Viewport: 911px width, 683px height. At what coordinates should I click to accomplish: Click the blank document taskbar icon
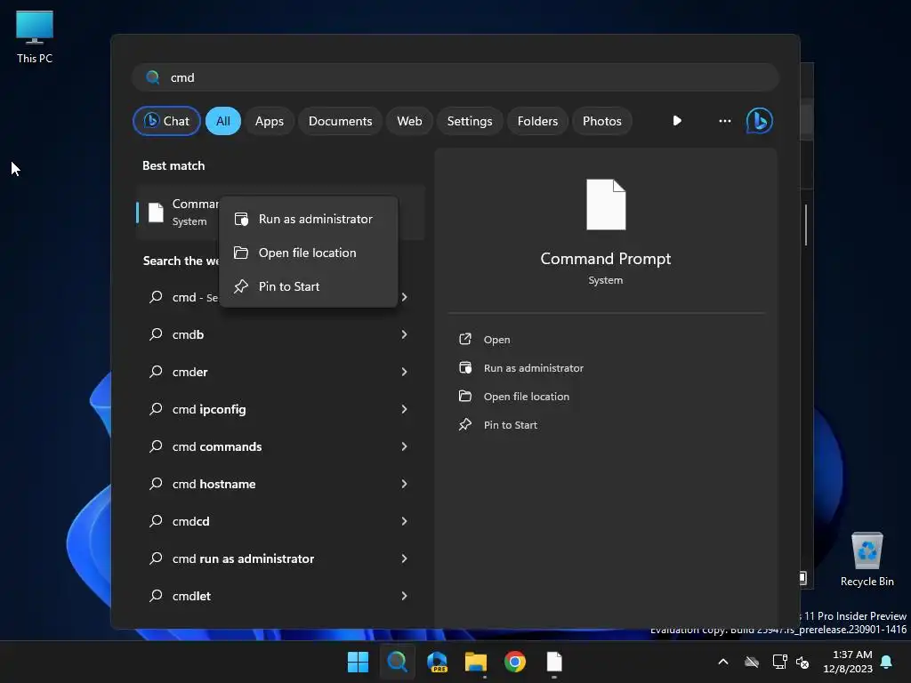tap(554, 662)
